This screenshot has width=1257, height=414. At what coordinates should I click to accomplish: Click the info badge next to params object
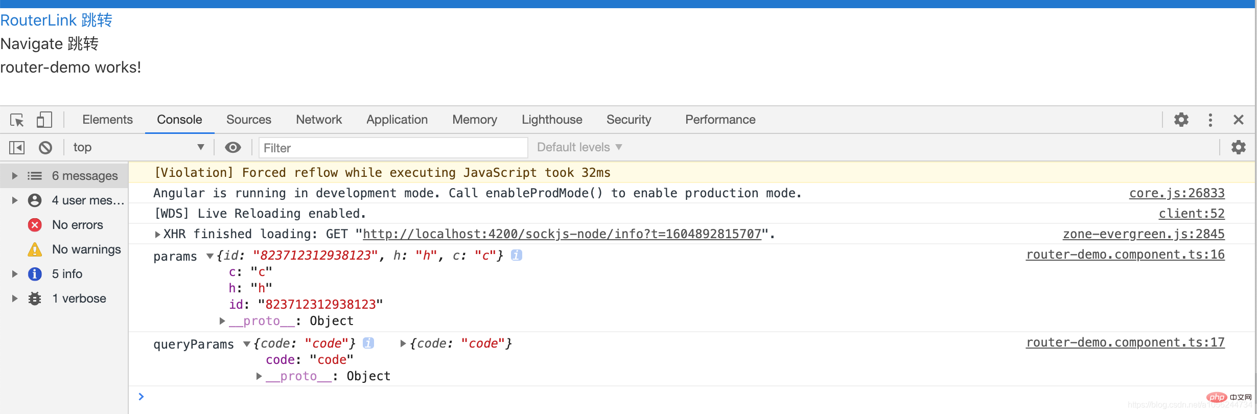(517, 255)
